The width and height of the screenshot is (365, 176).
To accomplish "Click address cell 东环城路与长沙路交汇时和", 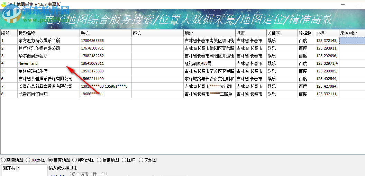I will (x=210, y=79).
